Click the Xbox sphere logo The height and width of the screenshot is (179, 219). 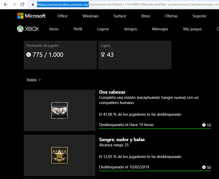tap(20, 29)
